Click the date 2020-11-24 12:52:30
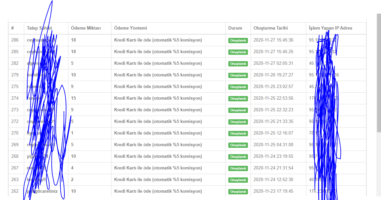This screenshot has width=381, height=200. point(273,179)
